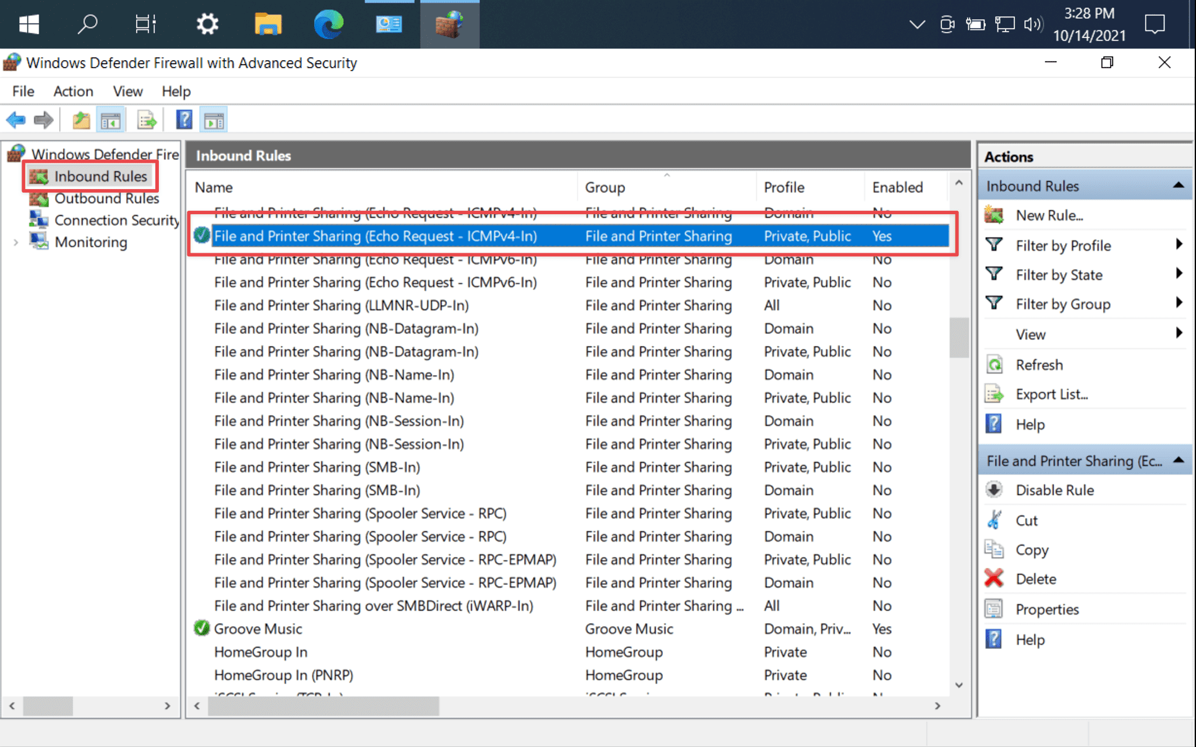Click the Disable Rule arrow icon
Image resolution: width=1196 pixels, height=747 pixels.
pyautogui.click(x=994, y=490)
